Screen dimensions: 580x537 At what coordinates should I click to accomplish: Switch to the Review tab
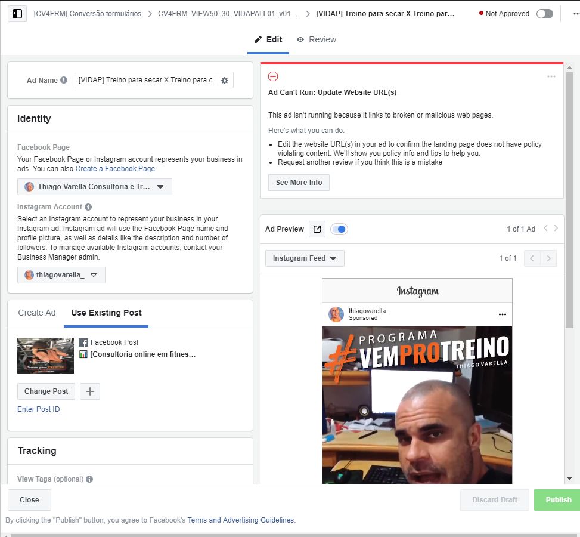coord(317,39)
